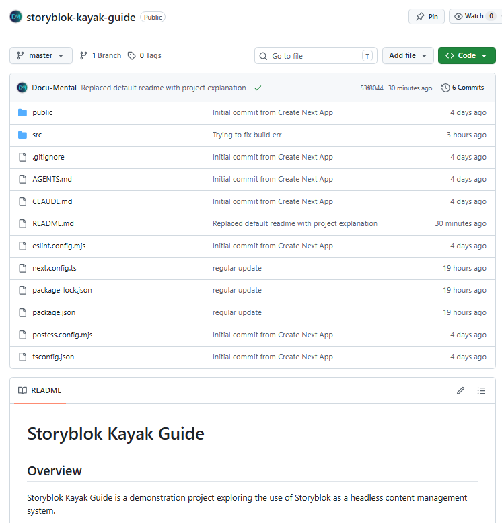
Task: Open the latest commit message in header bar
Action: tap(164, 88)
